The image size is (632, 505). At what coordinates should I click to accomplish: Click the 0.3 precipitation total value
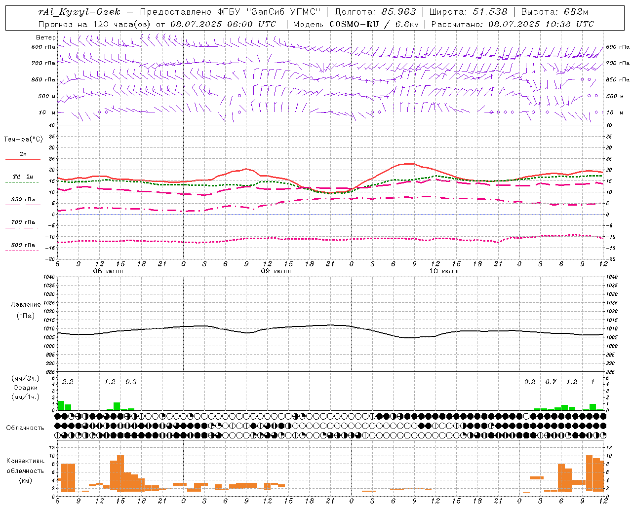click(x=131, y=382)
